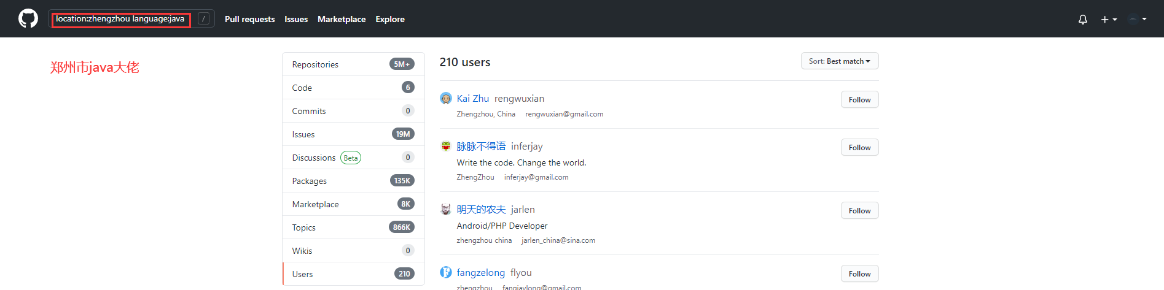Open the notifications bell

pos(1083,20)
